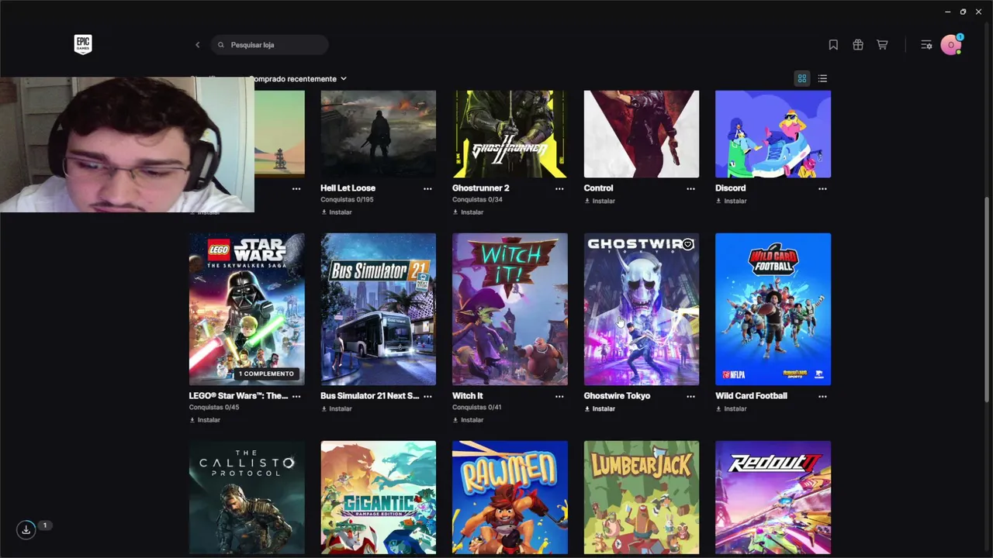The image size is (993, 558).
Task: Open the Lumbearjack cover art
Action: click(x=642, y=498)
